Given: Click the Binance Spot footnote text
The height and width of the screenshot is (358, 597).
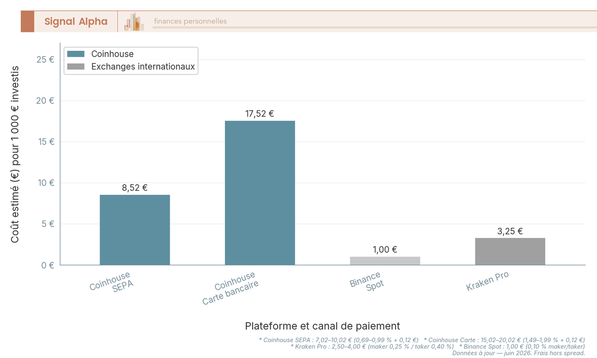Looking at the screenshot, I should (x=522, y=347).
